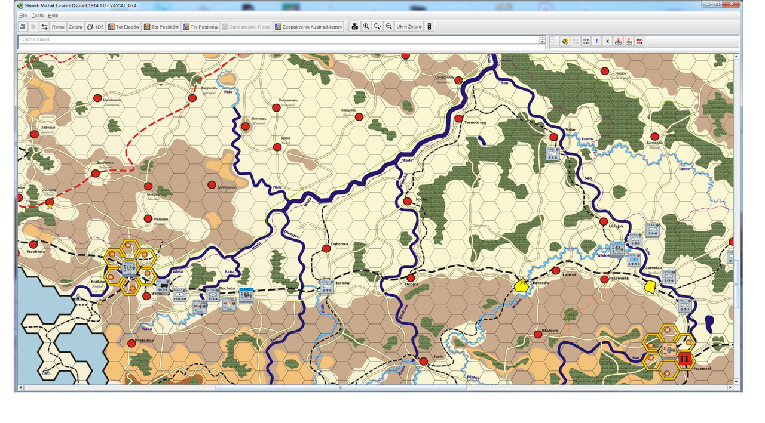Toggle Ukryj Żetony to hide counters
The image size is (765, 423).
(x=409, y=27)
